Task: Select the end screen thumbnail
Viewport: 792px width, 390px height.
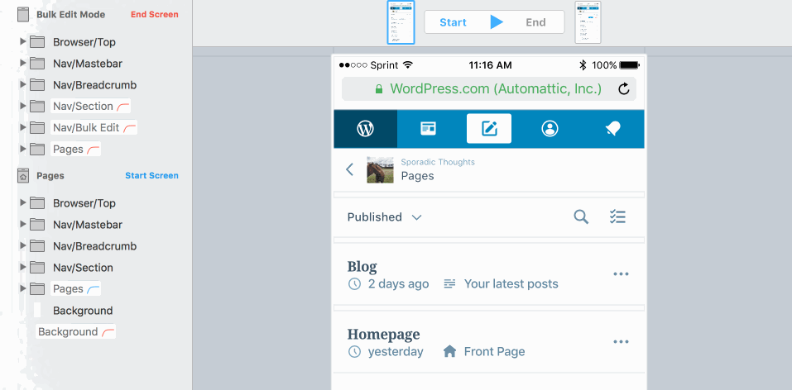Action: 588,22
